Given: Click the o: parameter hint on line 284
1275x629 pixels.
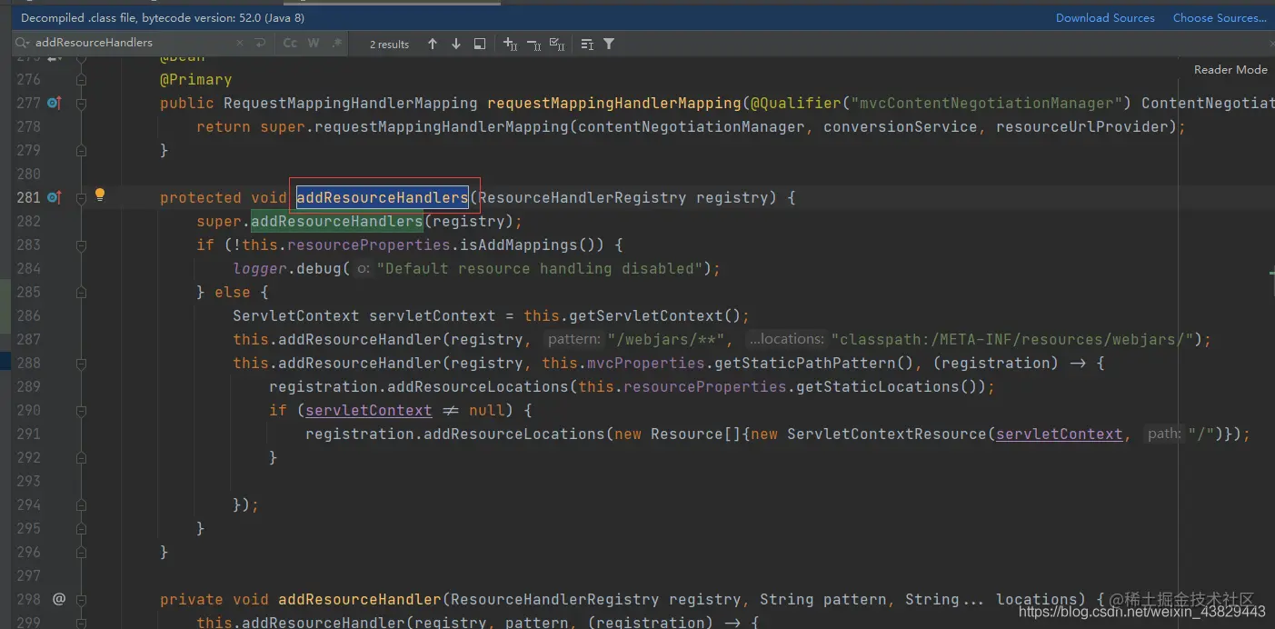Looking at the screenshot, I should [x=364, y=268].
